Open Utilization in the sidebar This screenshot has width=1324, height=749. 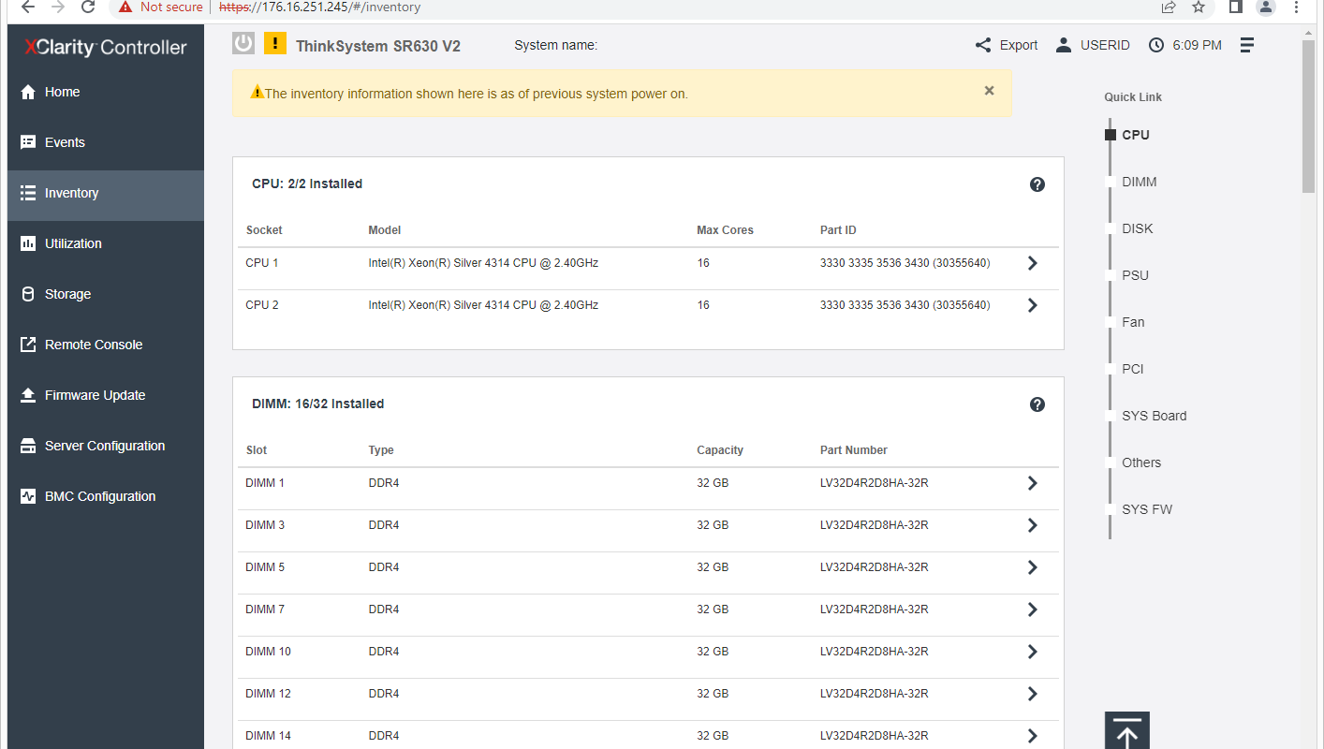106,243
